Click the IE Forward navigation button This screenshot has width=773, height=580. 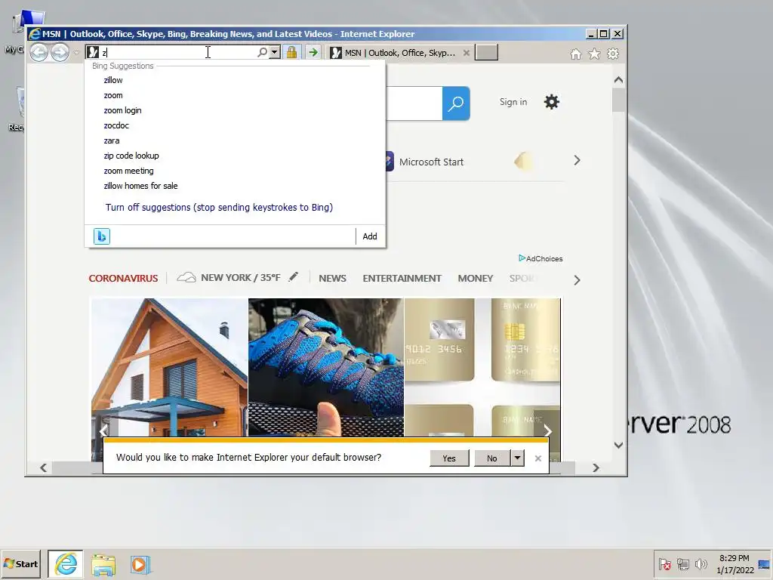tap(60, 52)
